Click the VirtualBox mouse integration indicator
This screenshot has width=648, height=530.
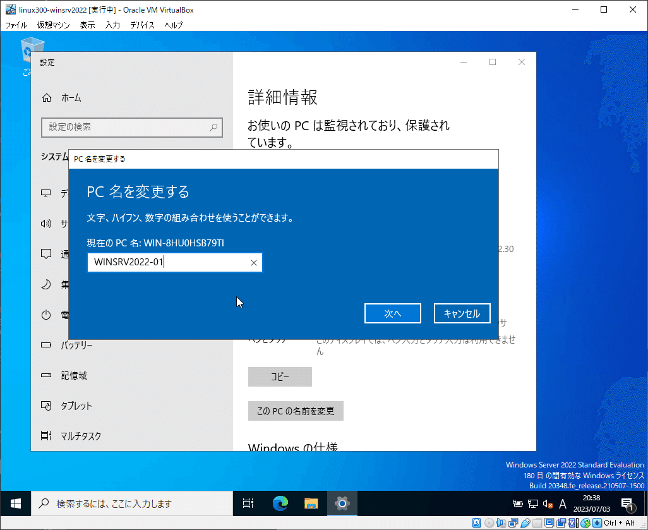585,523
